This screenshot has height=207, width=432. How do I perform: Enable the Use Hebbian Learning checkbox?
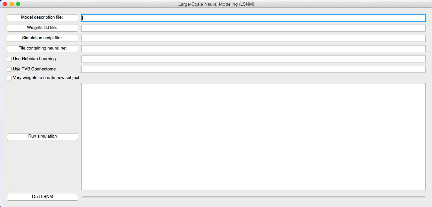pos(9,59)
